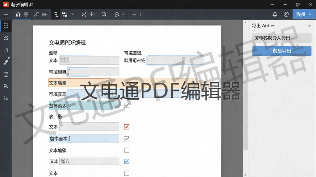Click the sidebar magnifier search icon

click(x=6, y=86)
